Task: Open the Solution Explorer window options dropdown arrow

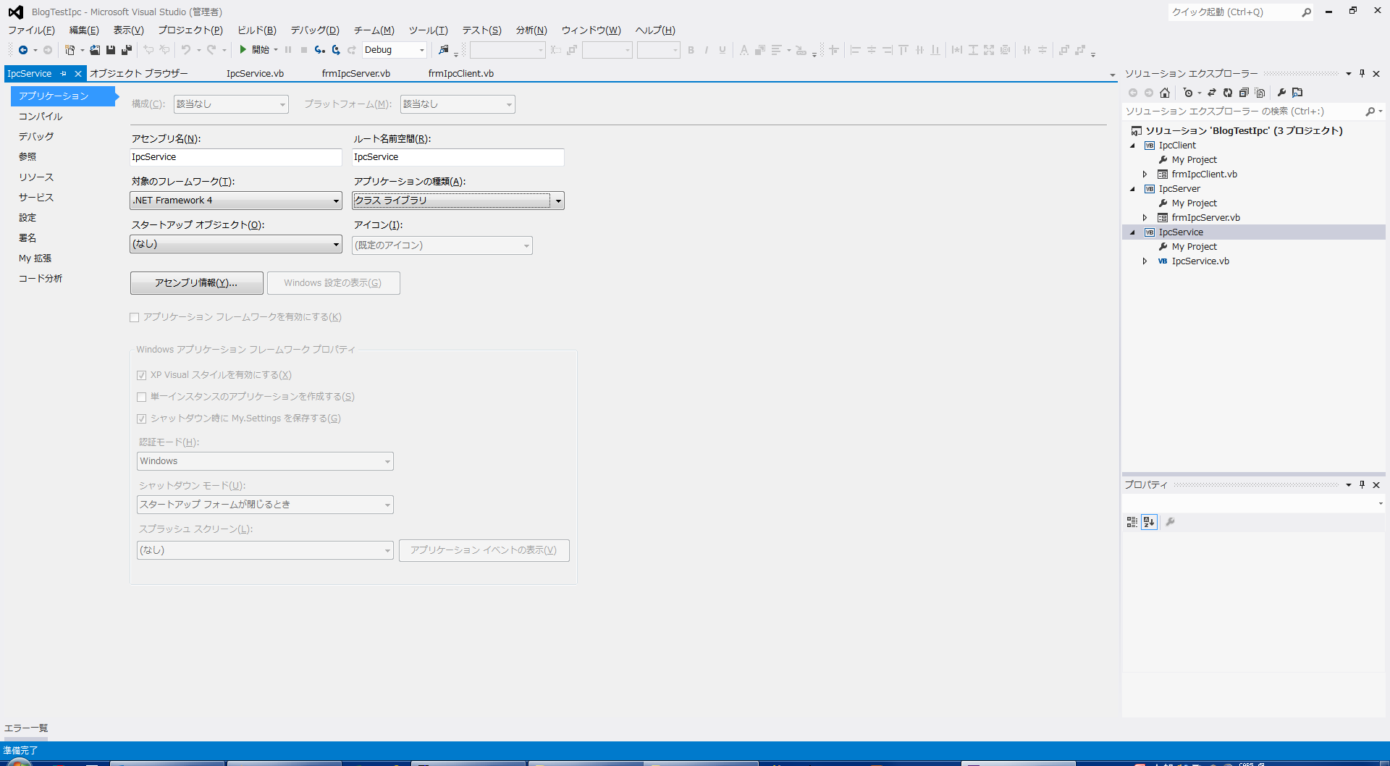Action: (x=1349, y=74)
